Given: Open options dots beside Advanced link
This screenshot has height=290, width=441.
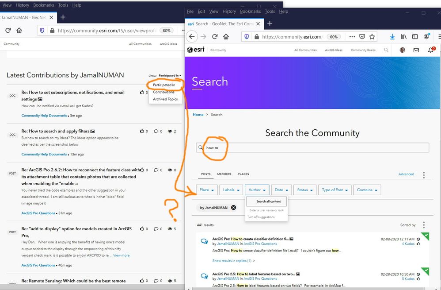Looking at the screenshot, I should click(x=424, y=175).
